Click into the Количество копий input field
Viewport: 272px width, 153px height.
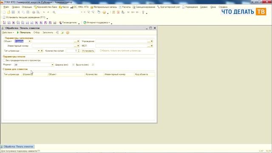click(x=71, y=51)
